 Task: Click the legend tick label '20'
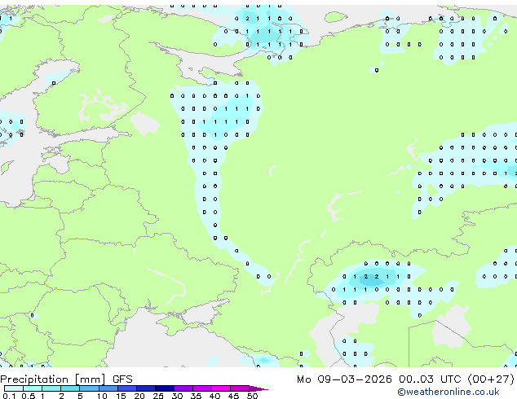point(139,396)
